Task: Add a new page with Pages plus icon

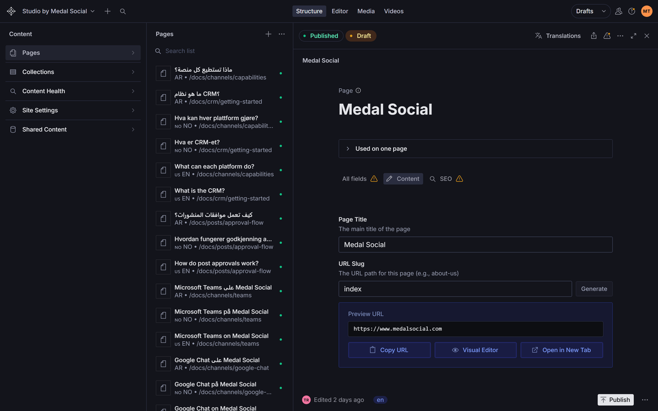Action: [268, 34]
